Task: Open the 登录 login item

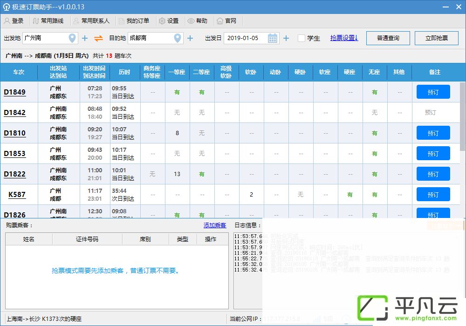Action: (14, 21)
